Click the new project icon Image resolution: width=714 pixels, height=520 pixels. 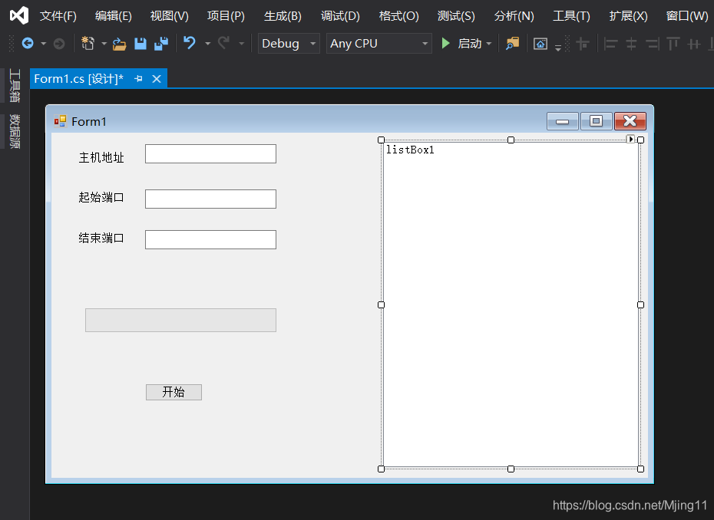88,43
